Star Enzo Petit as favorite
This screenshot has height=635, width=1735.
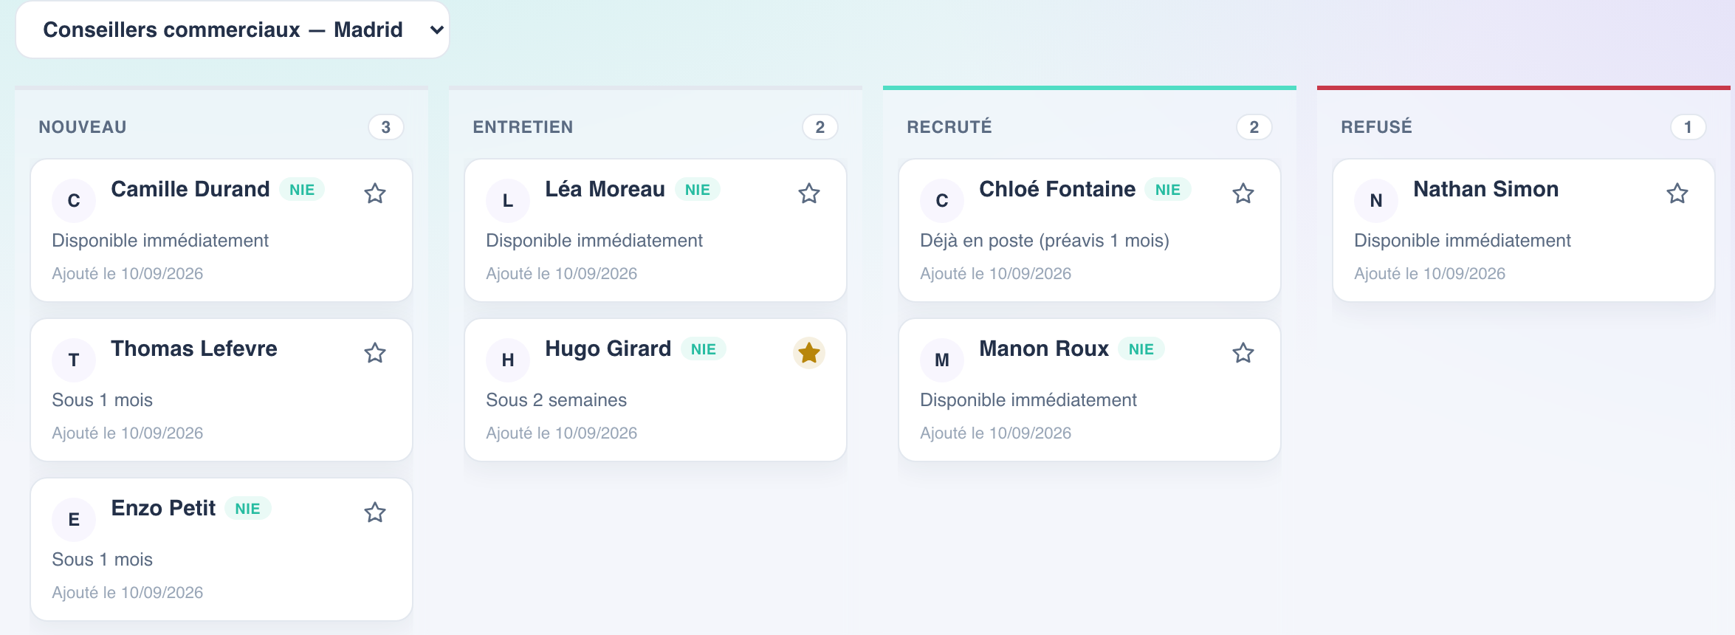(x=375, y=512)
